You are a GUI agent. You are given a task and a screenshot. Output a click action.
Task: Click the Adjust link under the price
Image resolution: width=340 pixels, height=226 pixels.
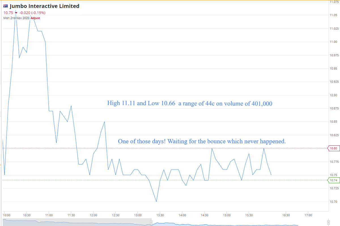35,18
